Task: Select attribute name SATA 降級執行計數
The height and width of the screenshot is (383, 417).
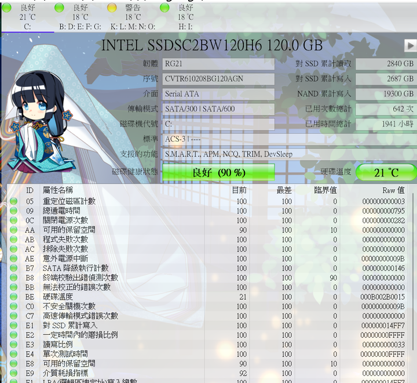Action: (75, 268)
